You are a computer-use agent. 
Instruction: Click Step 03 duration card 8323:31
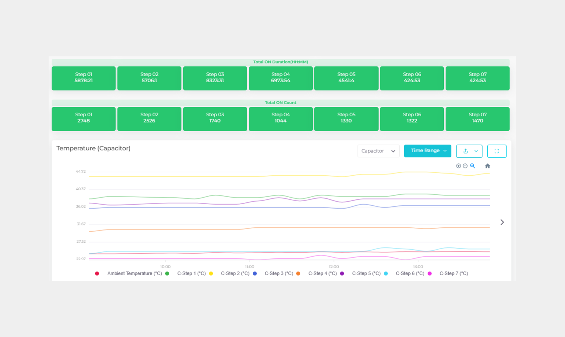click(x=215, y=78)
